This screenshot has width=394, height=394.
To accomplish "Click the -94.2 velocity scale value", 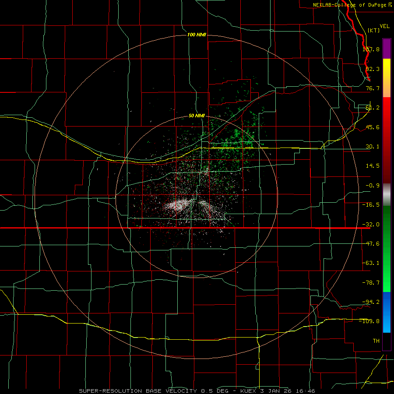I will point(371,302).
